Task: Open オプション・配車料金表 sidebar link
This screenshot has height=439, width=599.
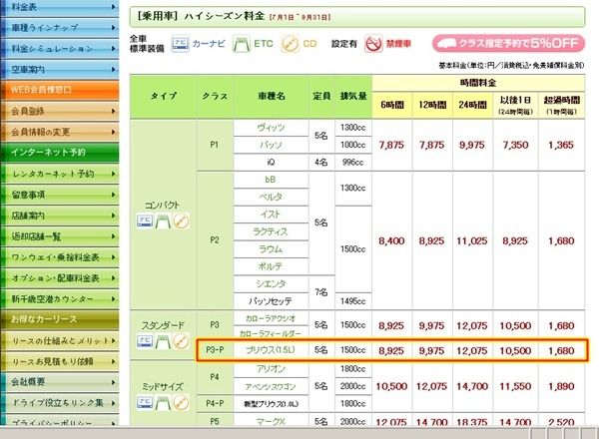Action: click(x=60, y=278)
